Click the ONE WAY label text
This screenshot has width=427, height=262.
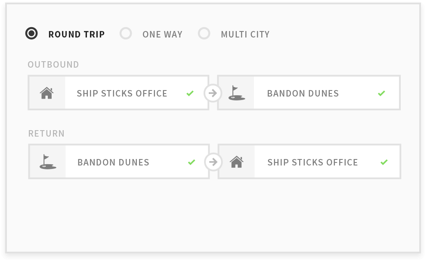pos(162,34)
